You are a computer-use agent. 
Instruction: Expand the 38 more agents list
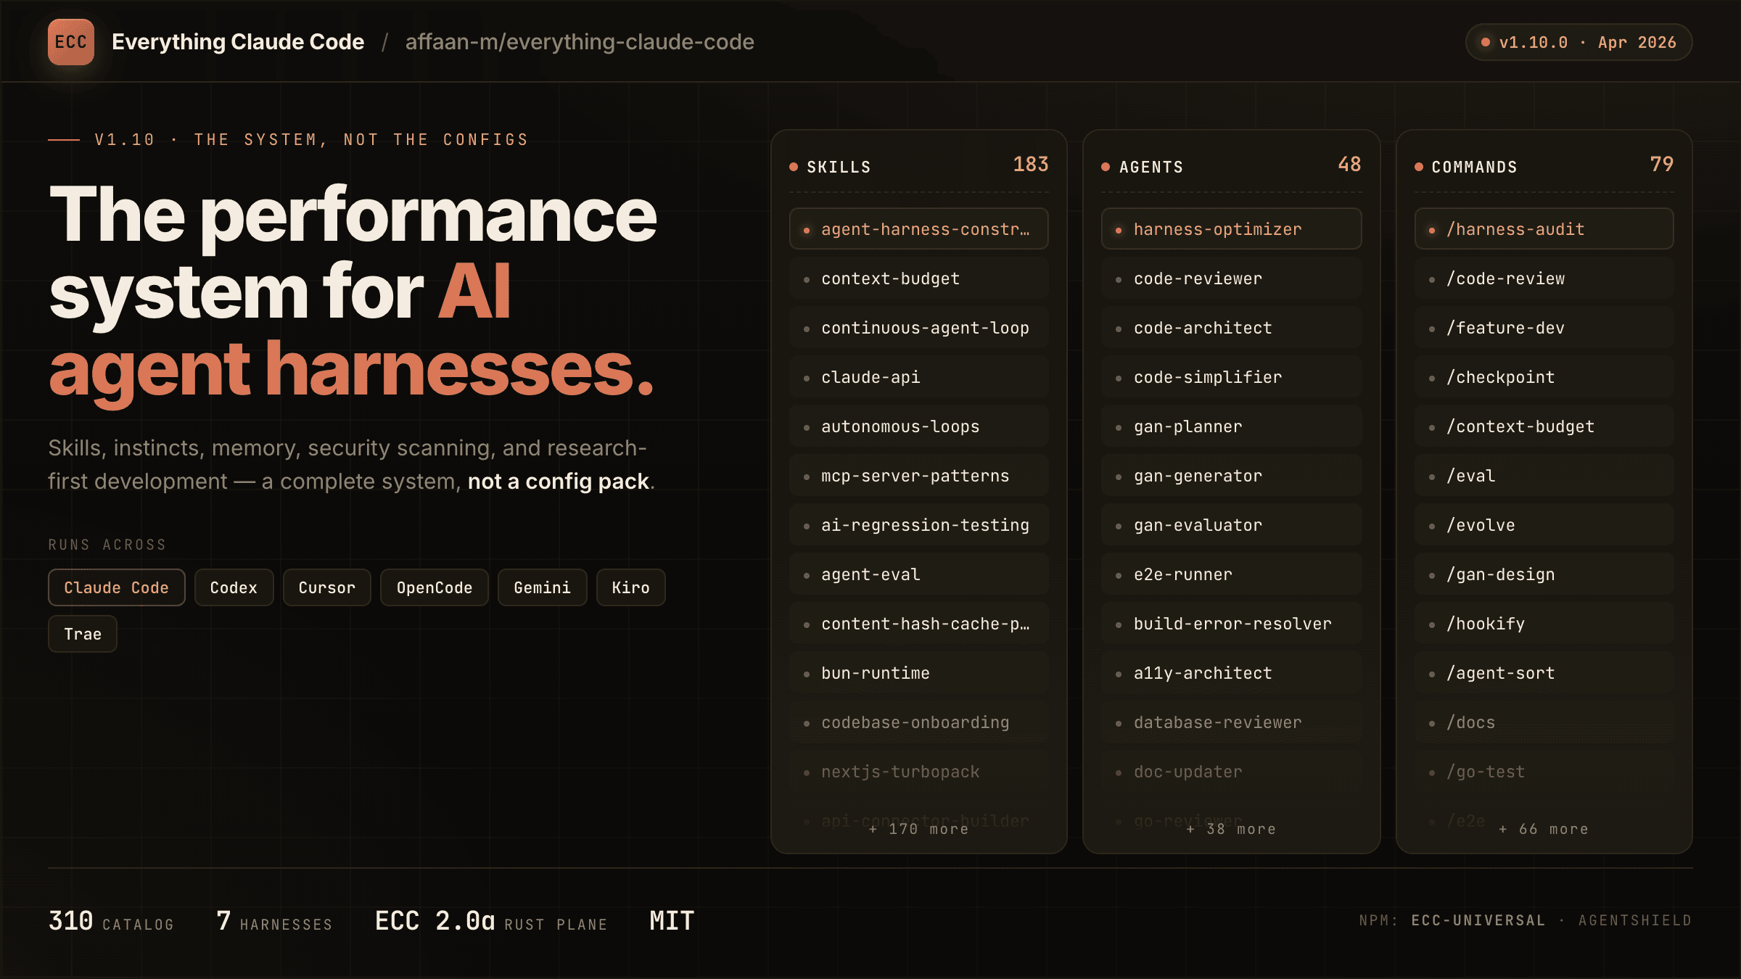pos(1231,828)
